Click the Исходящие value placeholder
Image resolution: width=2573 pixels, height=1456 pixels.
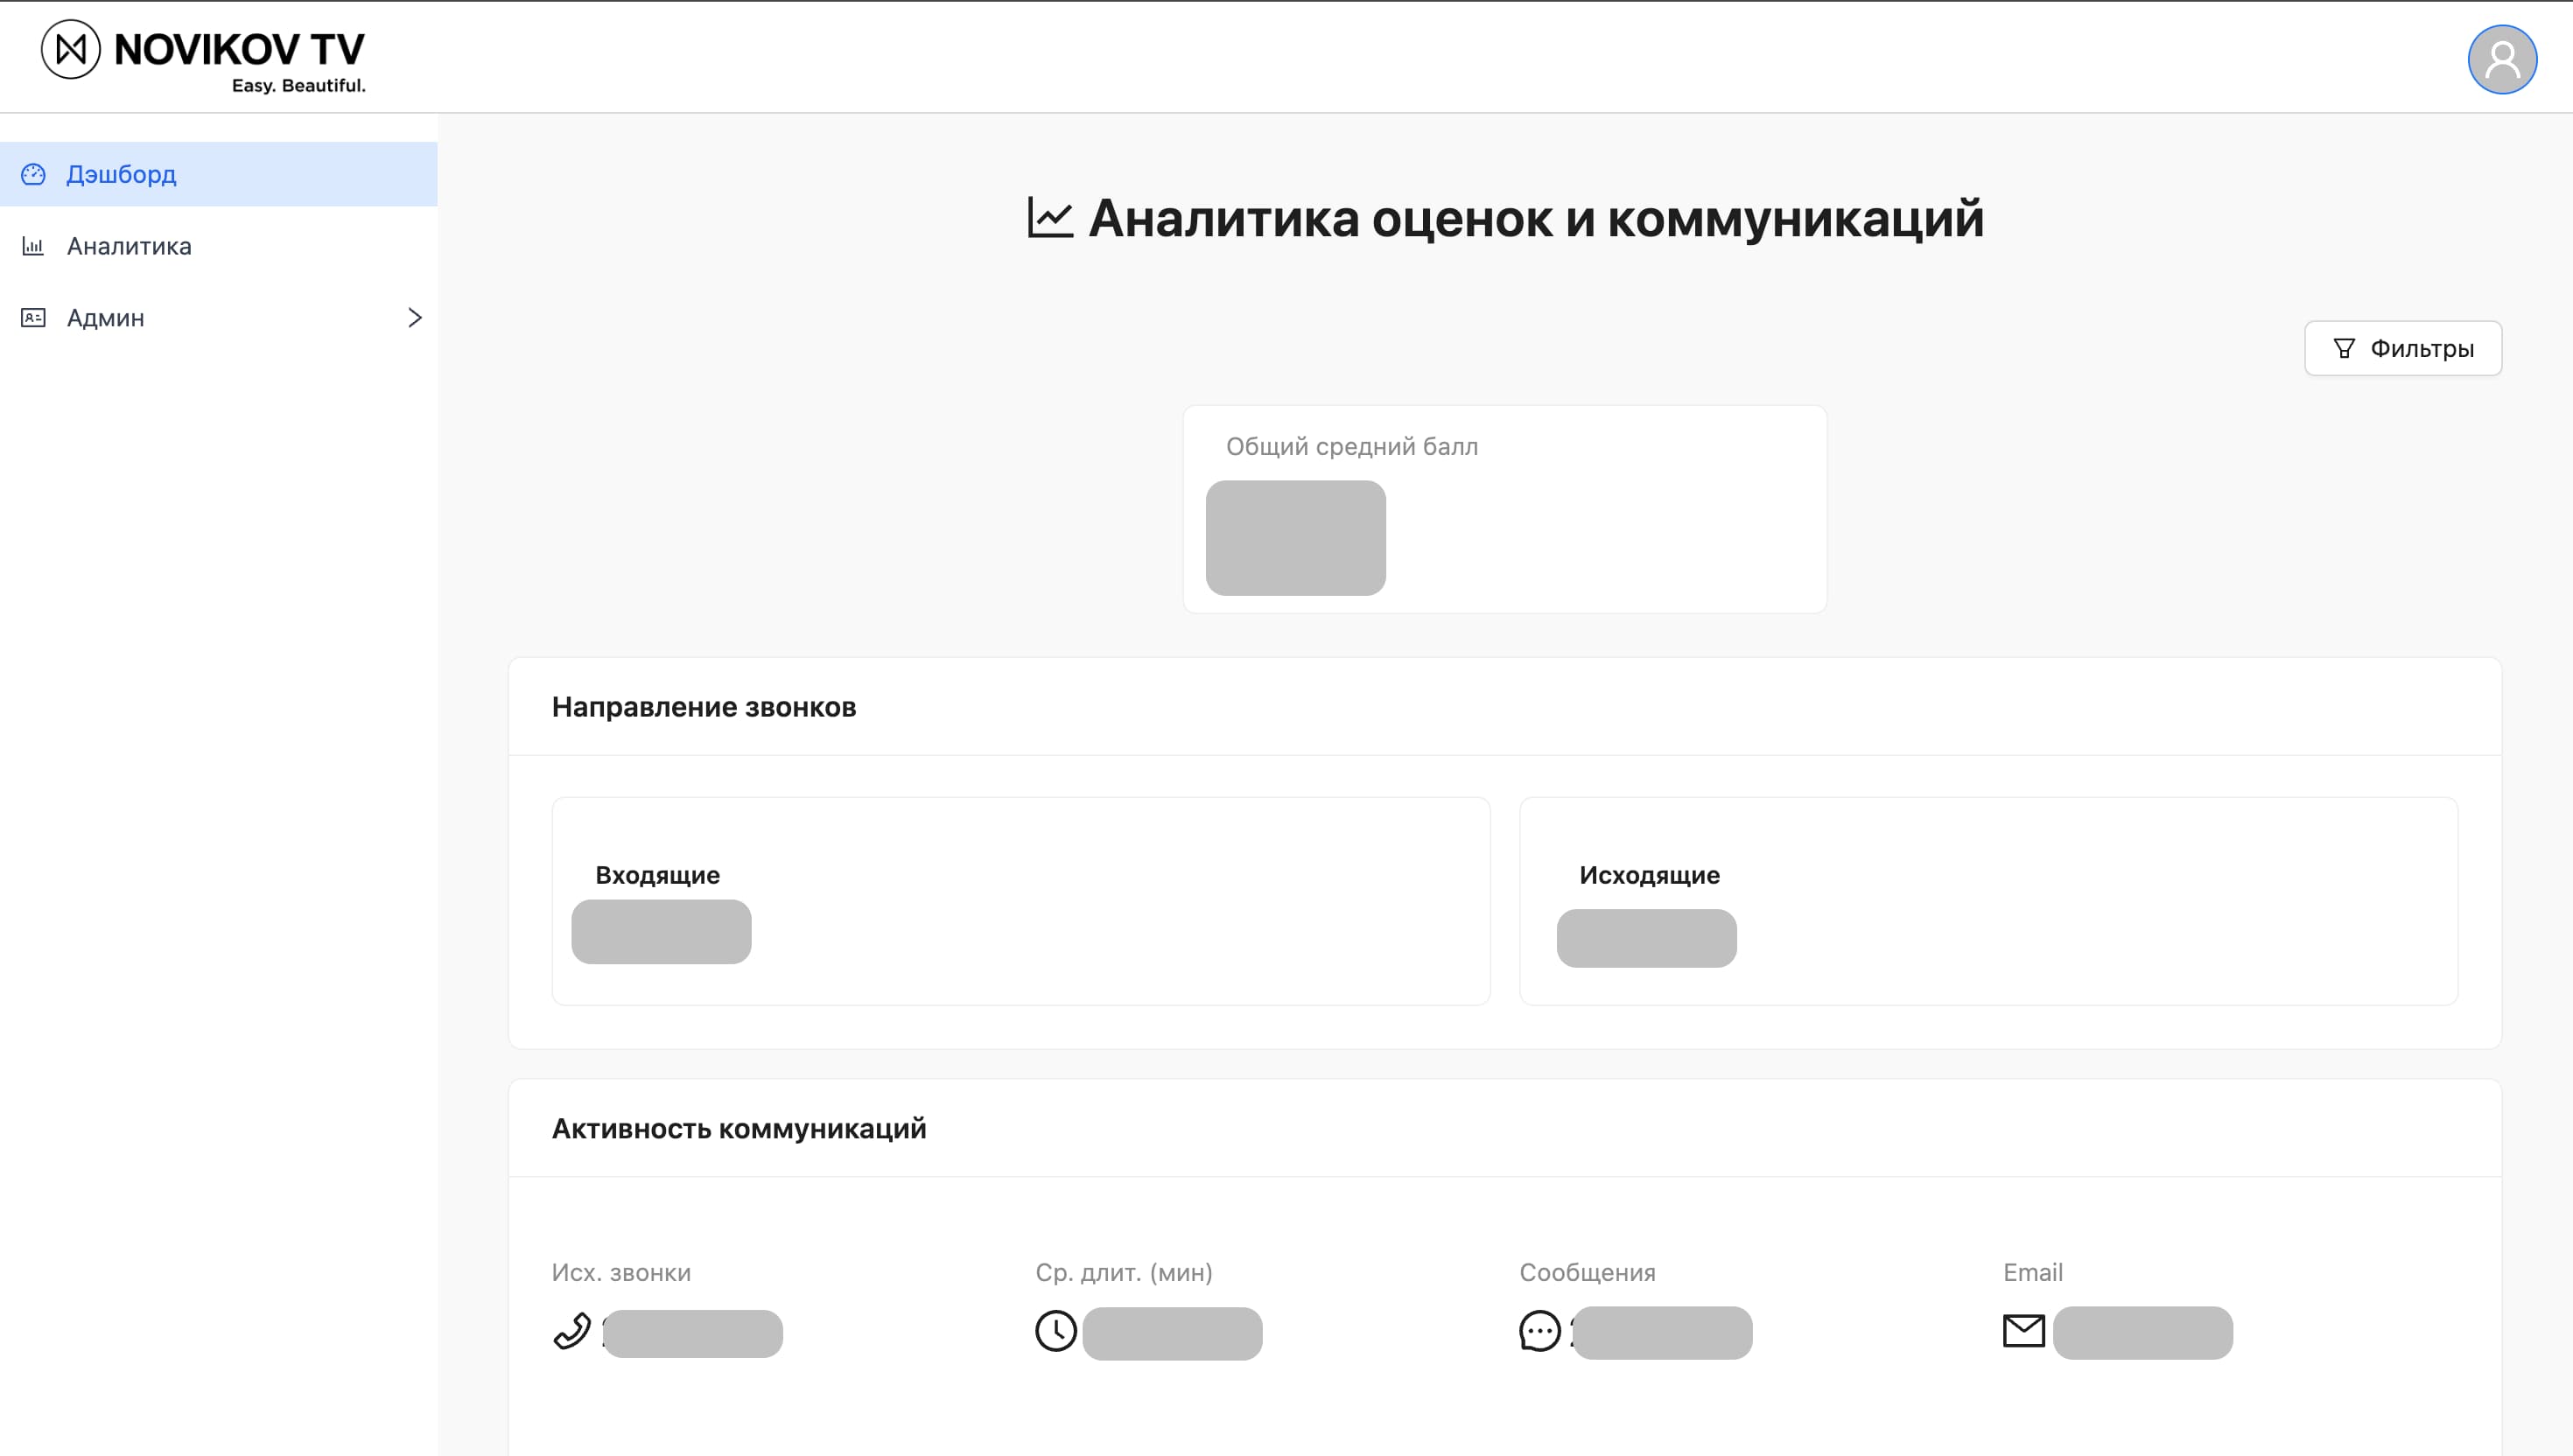pos(1645,938)
